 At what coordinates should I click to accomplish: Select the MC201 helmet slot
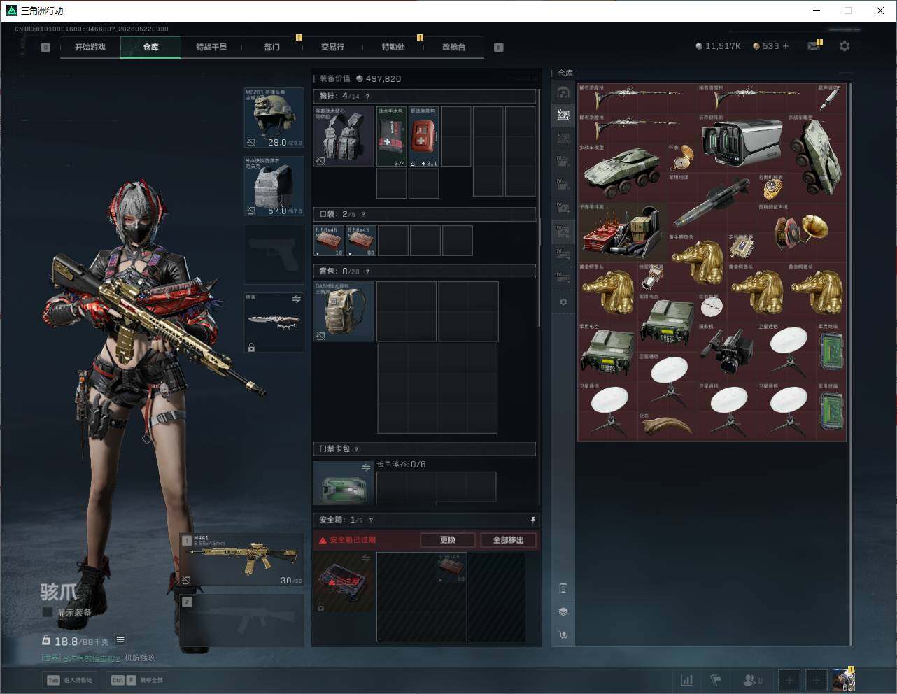(274, 118)
